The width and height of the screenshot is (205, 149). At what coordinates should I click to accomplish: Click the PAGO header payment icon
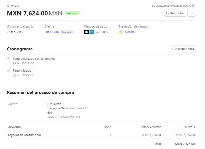point(8,6)
